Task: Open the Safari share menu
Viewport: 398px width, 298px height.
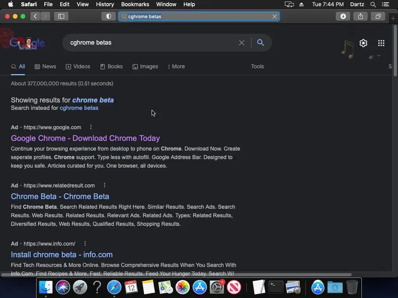Action: point(360,16)
